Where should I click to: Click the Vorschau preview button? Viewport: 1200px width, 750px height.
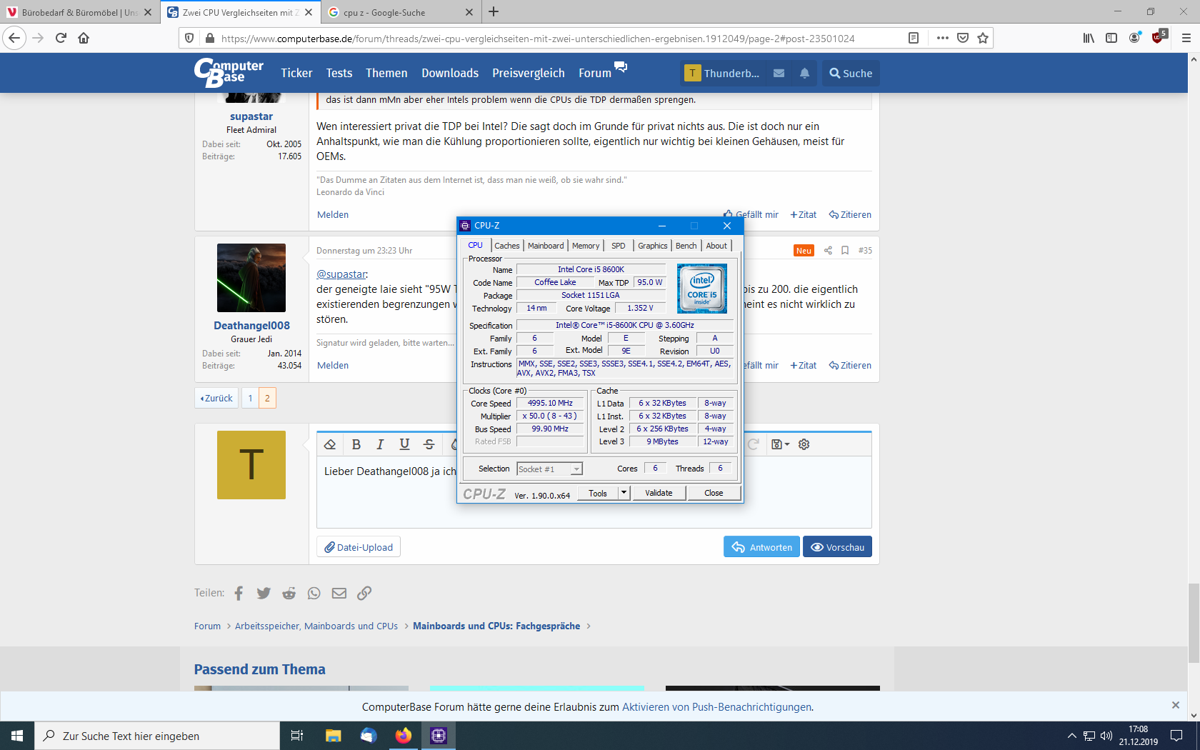pos(837,547)
